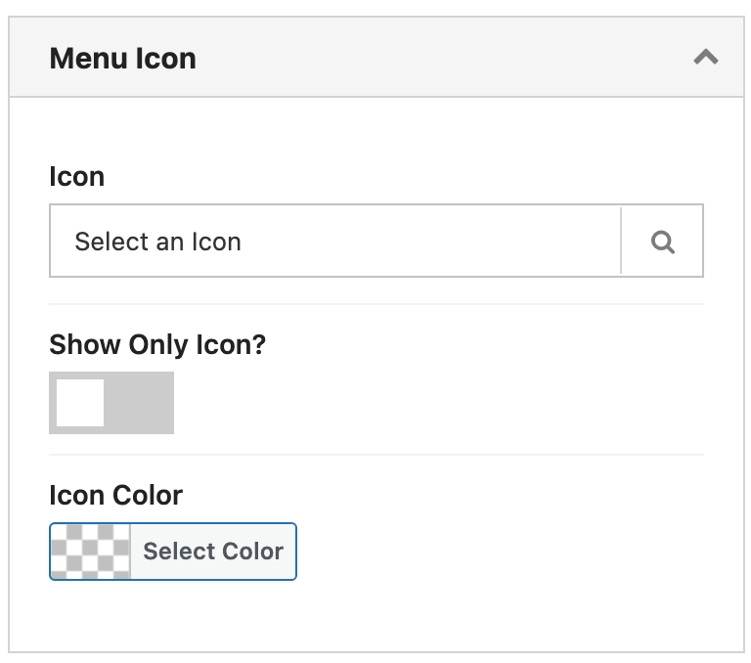
Task: Toggle the Show Only Icon switch
Action: click(x=111, y=403)
